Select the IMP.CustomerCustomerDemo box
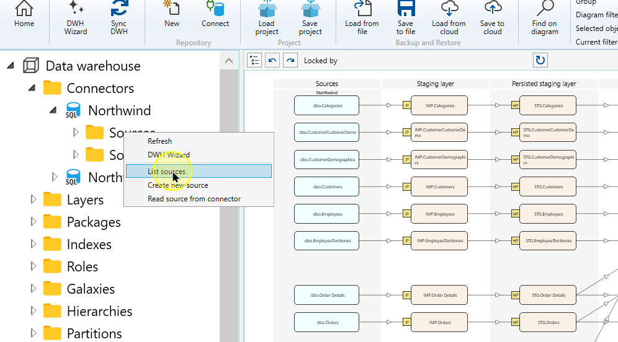The image size is (618, 342). click(439, 133)
